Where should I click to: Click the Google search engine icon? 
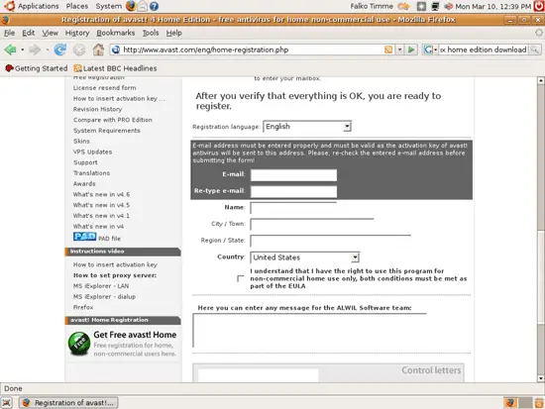point(427,50)
